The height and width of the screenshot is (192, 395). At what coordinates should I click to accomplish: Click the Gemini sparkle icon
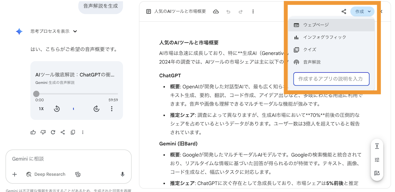(19, 31)
